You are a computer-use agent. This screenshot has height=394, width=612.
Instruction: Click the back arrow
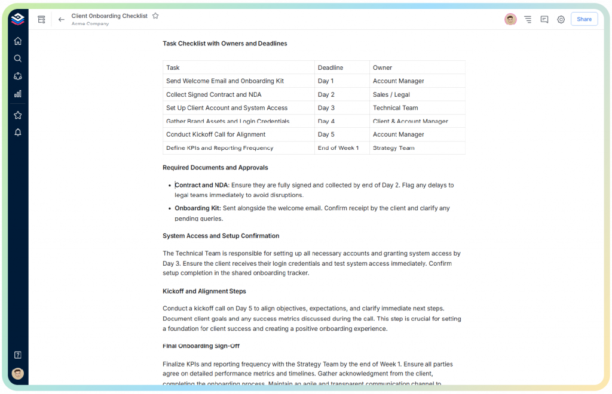click(62, 20)
